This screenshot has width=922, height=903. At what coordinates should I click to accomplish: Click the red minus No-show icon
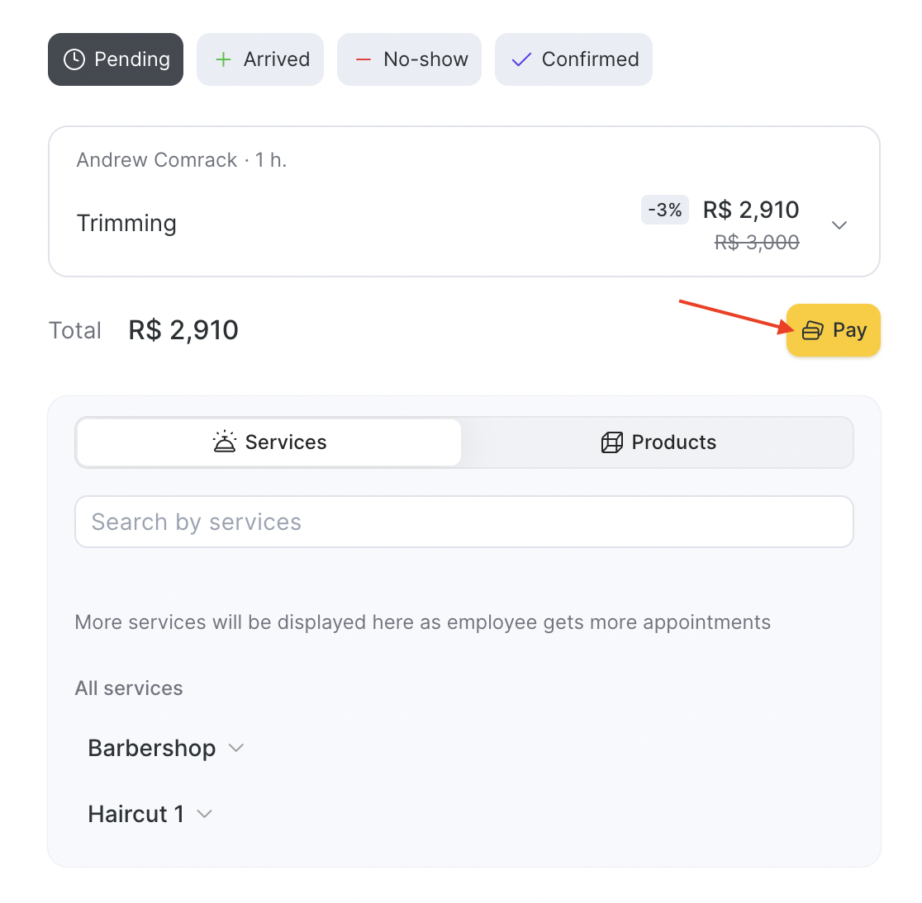364,59
